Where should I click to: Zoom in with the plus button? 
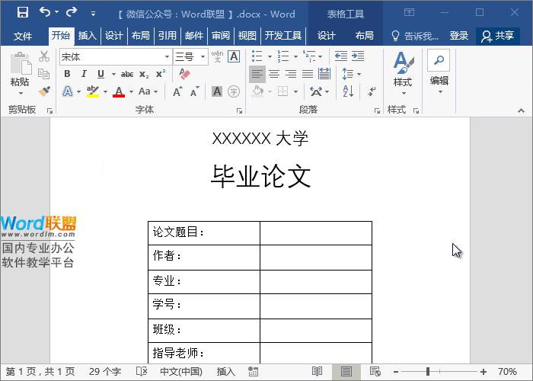point(484,372)
